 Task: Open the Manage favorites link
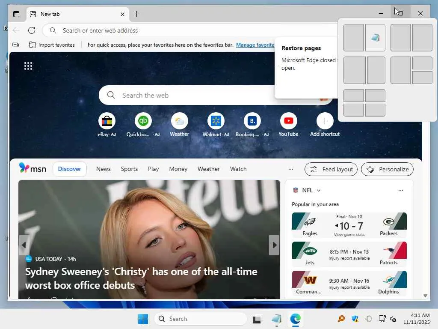[x=255, y=45]
